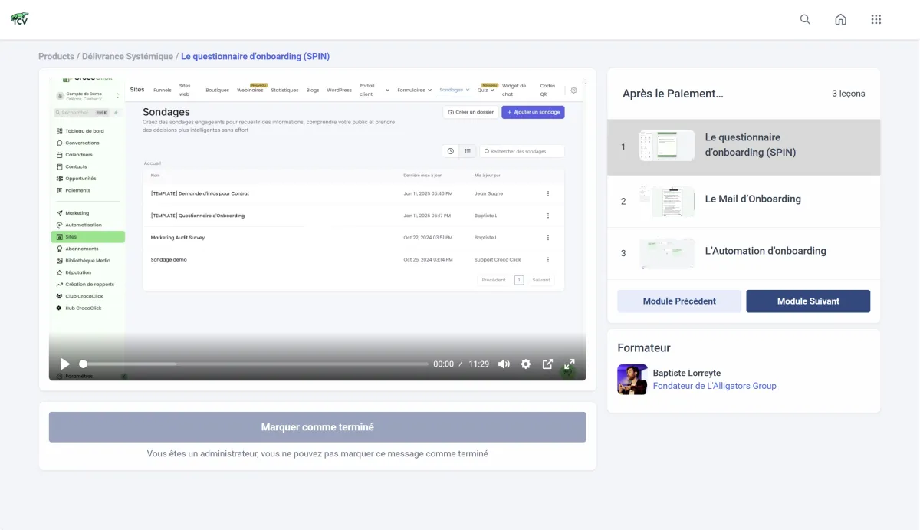Screen dimensions: 920x530
Task: Open video player settings gear
Action: pos(526,364)
